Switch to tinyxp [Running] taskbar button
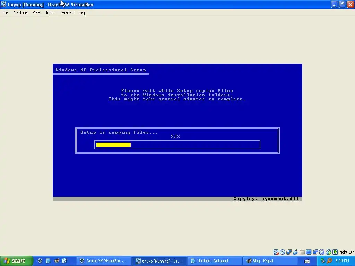Image resolution: width=355 pixels, height=266 pixels. pyautogui.click(x=159, y=261)
